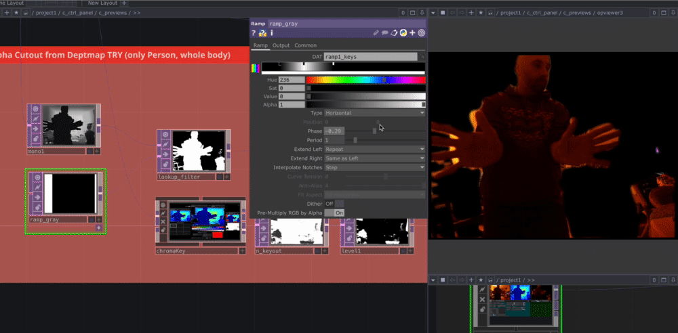Go to opviewer3 in right pane path
The image size is (678, 333).
tap(609, 13)
